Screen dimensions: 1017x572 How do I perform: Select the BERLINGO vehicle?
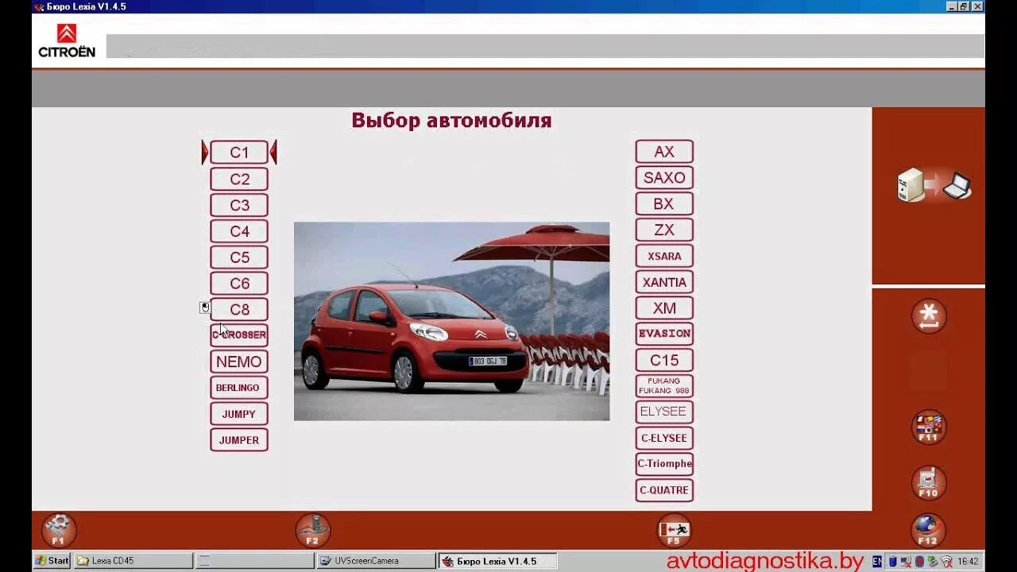tap(239, 388)
